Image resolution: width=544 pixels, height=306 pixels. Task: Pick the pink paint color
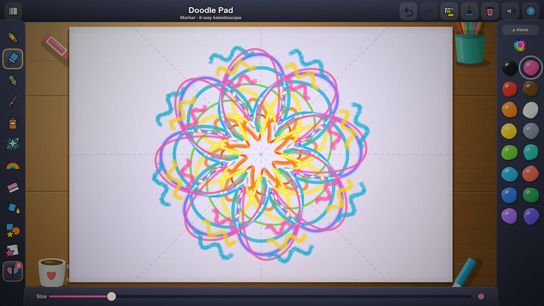tap(531, 68)
